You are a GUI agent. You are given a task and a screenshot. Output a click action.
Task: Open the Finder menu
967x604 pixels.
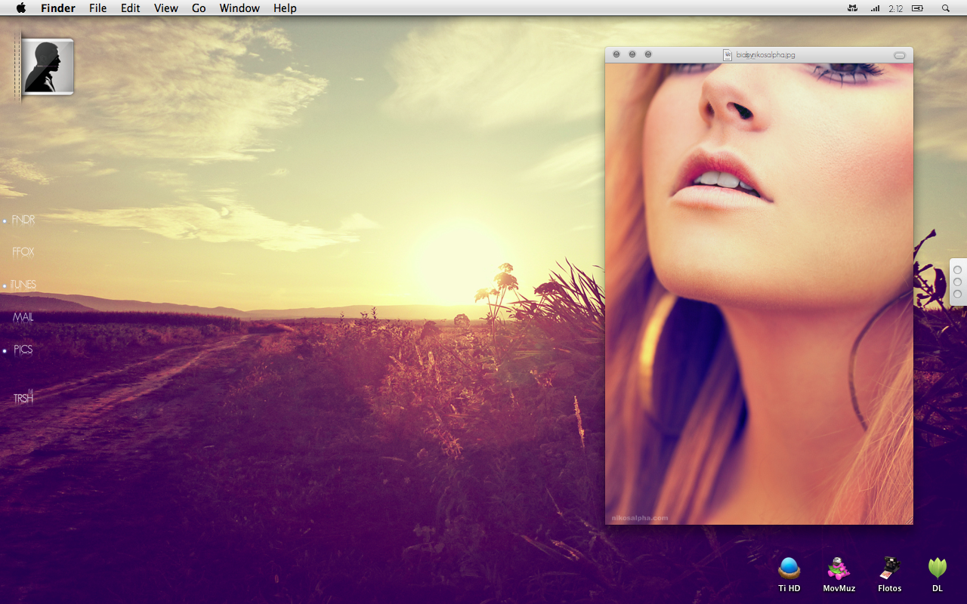tap(58, 8)
